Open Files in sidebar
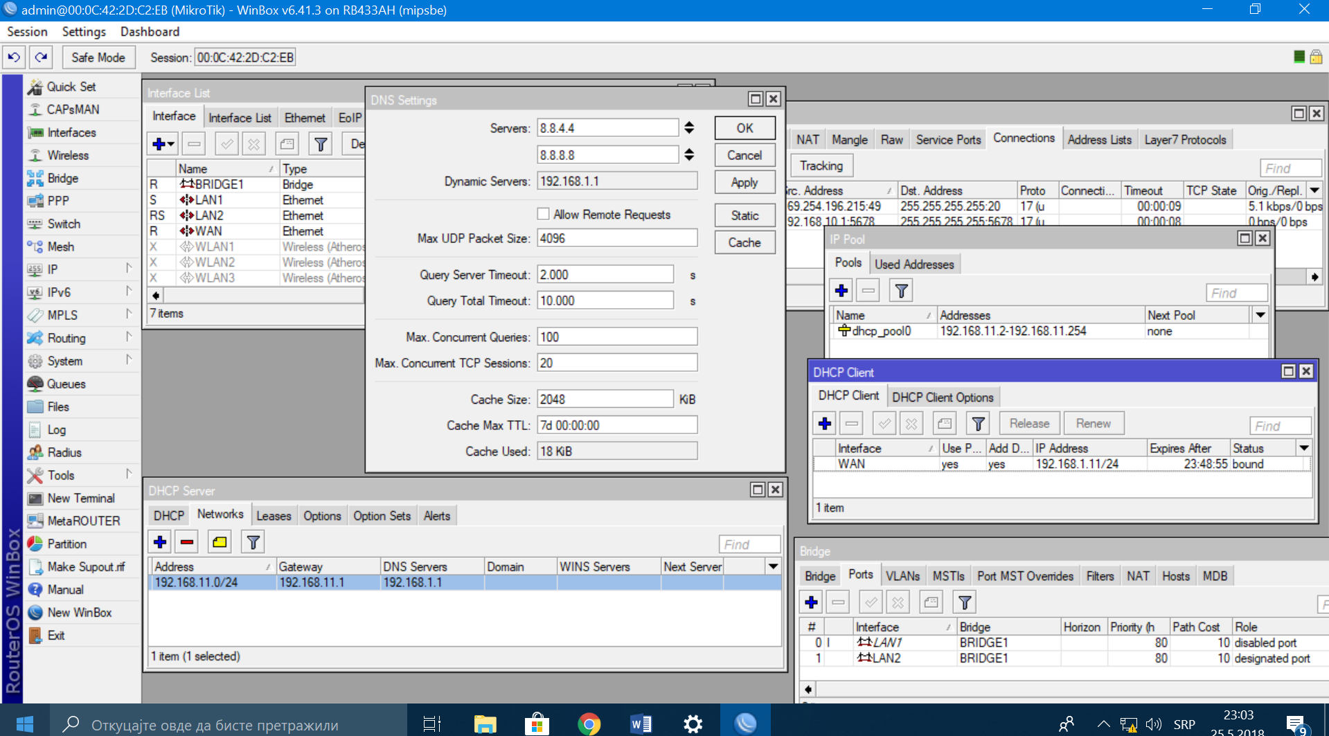The image size is (1329, 736). [x=58, y=406]
